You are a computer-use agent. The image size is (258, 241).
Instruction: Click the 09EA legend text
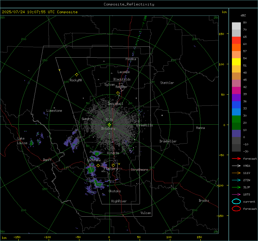pos(247,166)
